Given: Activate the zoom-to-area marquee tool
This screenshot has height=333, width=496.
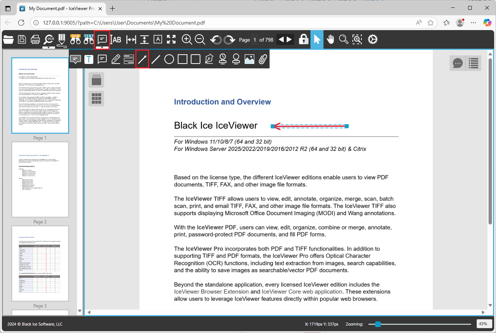Looking at the screenshot, I should (x=357, y=39).
